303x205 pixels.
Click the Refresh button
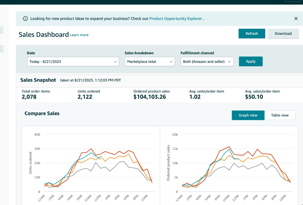252,33
